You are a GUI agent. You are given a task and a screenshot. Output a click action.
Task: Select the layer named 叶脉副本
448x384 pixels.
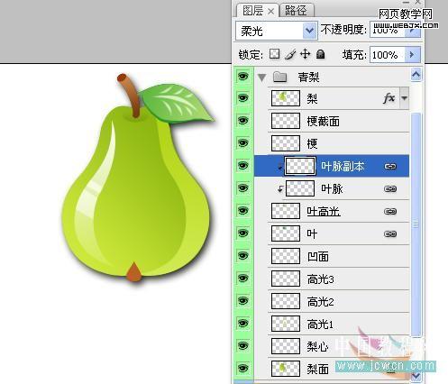click(343, 166)
